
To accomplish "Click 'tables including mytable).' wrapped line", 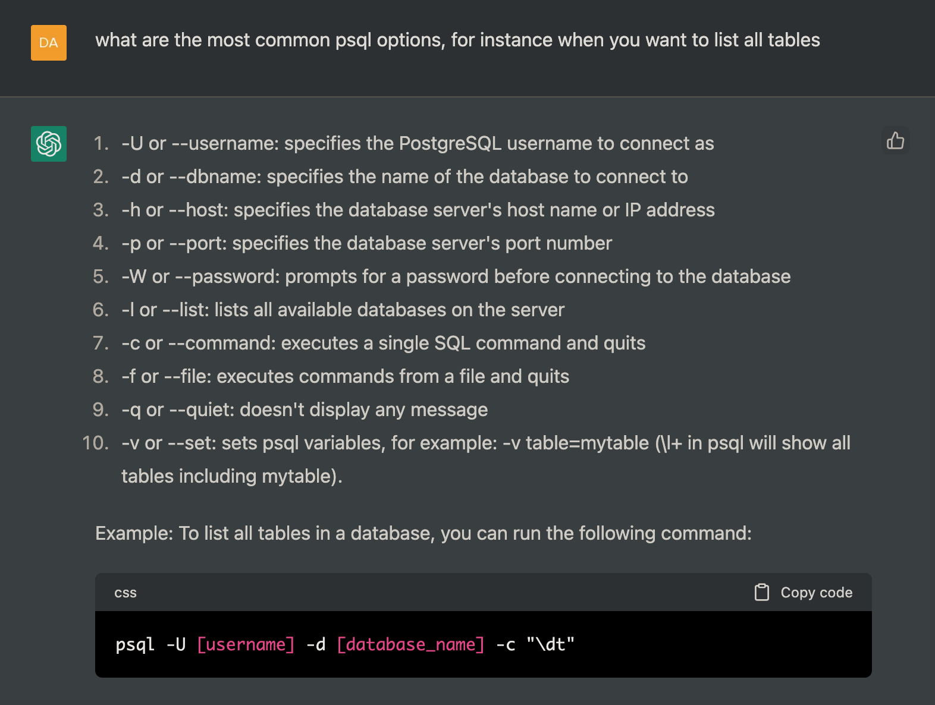I will pos(232,476).
